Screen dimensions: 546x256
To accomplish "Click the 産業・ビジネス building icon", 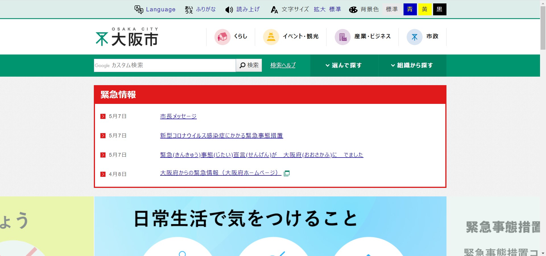I will [x=343, y=37].
